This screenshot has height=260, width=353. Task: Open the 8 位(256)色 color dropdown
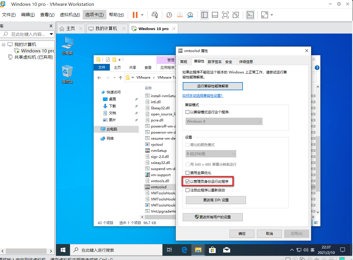tap(211, 154)
